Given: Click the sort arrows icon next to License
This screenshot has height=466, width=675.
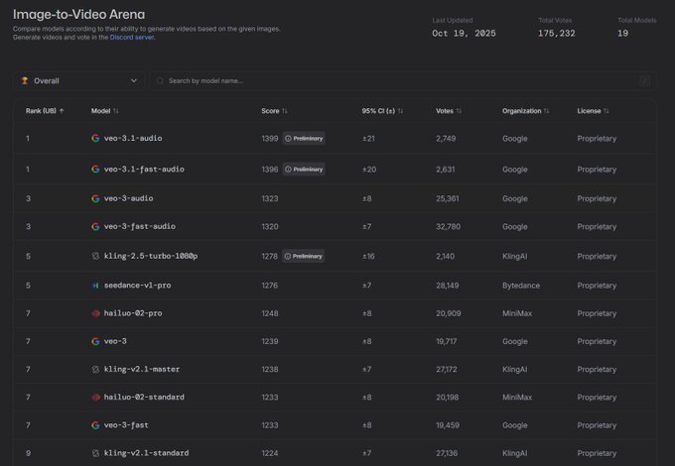Looking at the screenshot, I should pyautogui.click(x=607, y=111).
